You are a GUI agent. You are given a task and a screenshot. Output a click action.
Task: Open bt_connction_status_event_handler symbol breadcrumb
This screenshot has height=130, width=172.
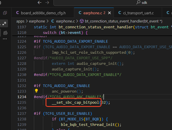121,21
